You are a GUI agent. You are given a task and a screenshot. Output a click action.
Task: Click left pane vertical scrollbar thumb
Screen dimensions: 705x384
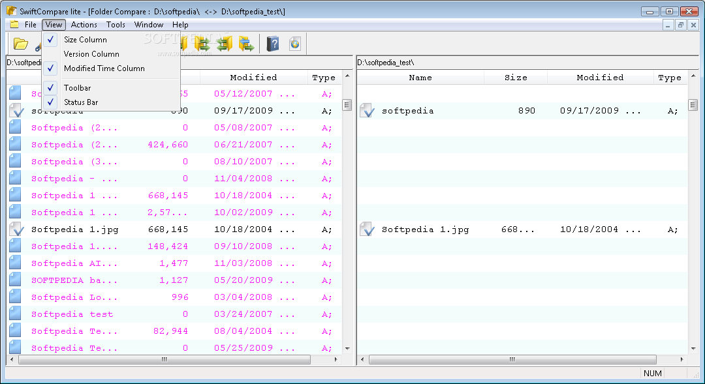[x=347, y=105]
